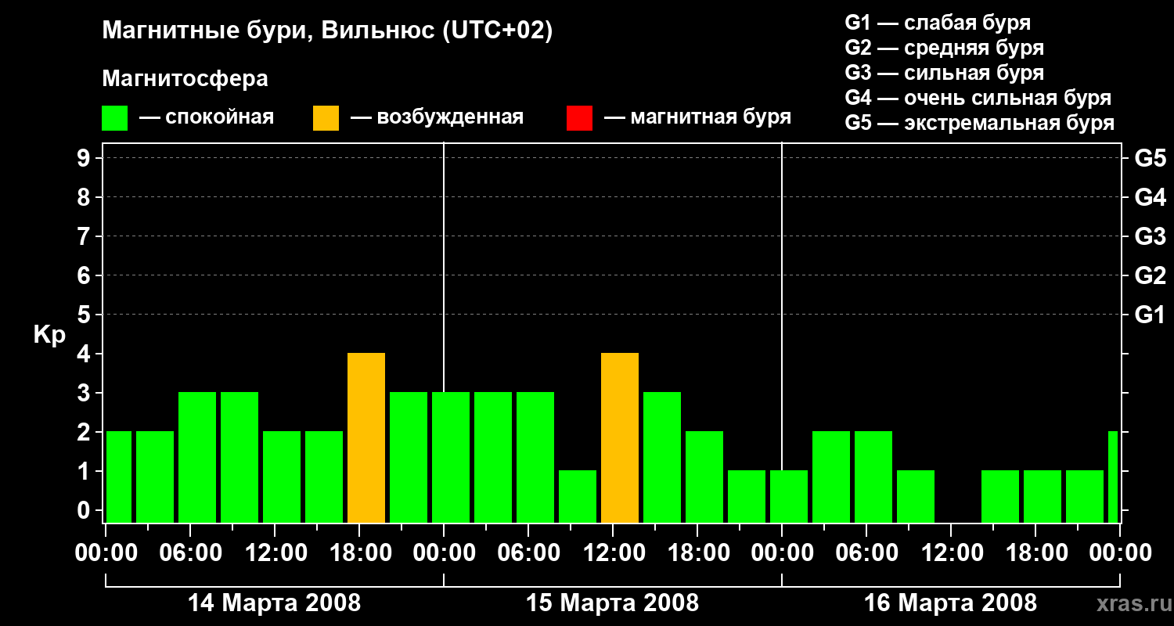The image size is (1174, 626).
Task: Click the lone Kp 1 bar between taller bars on 15 March
Action: tap(578, 497)
